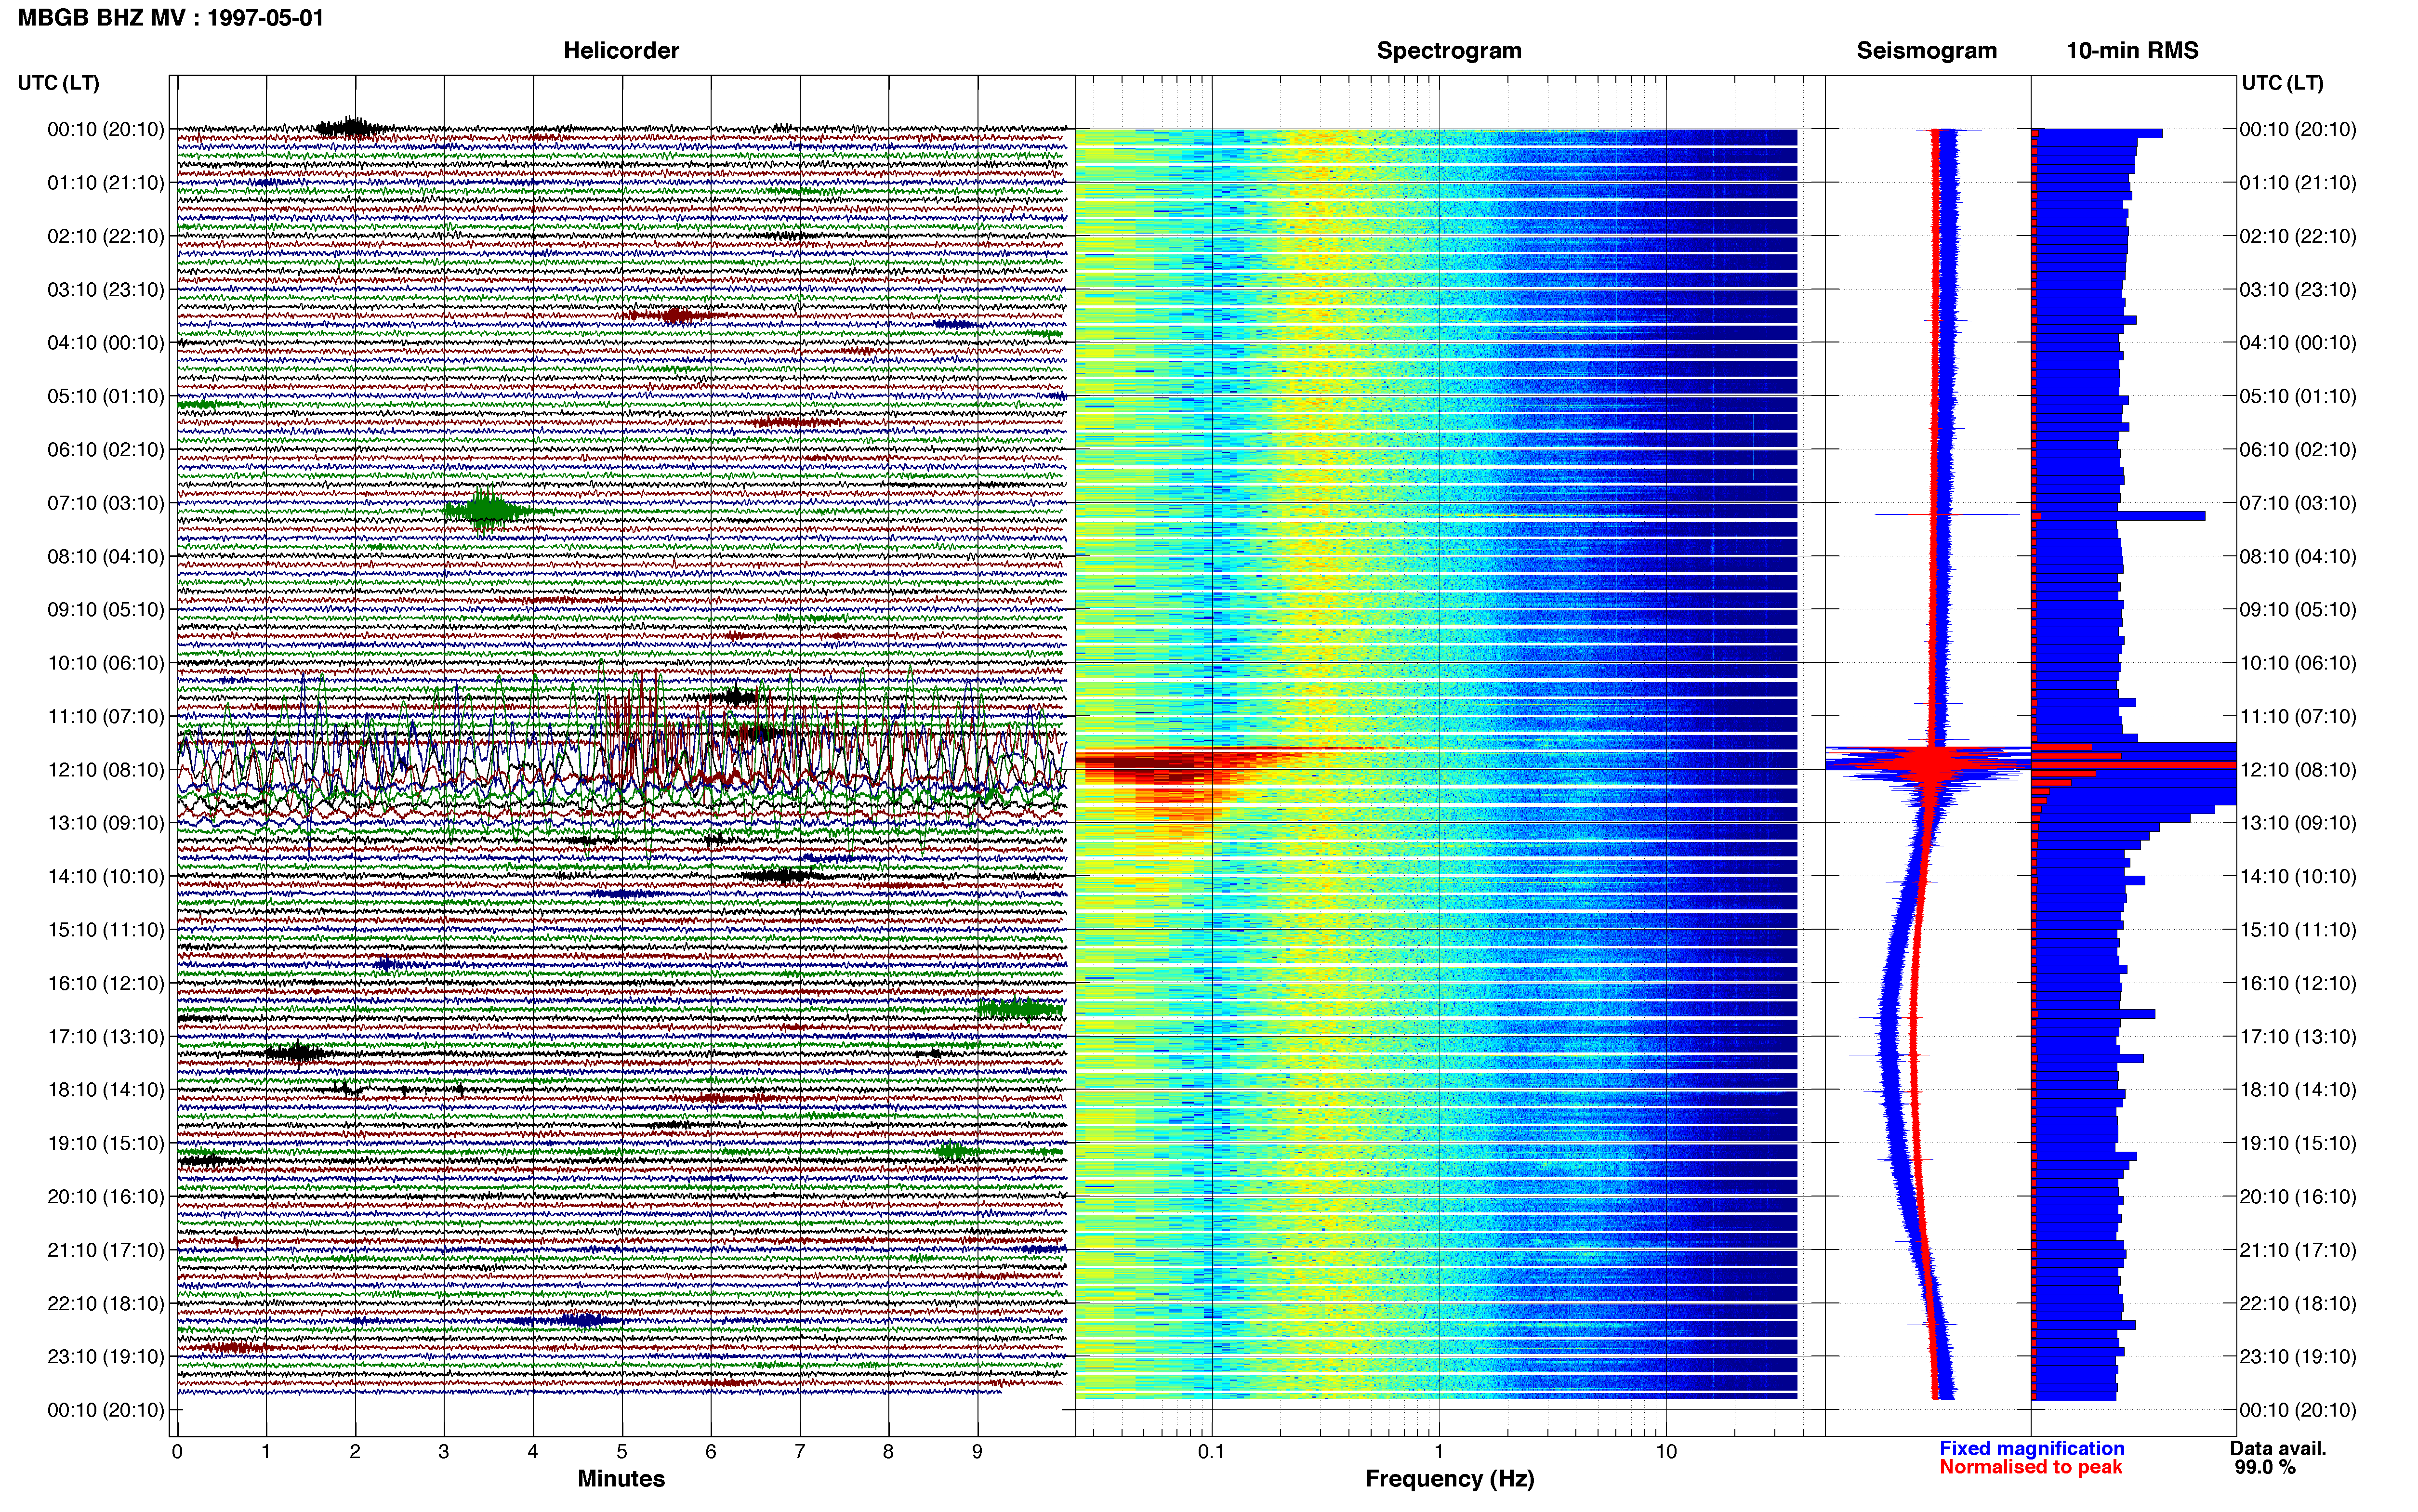
Task: Click the plot title 'MBGB BHZ MV : 1997-05-01'
Action: tap(171, 17)
